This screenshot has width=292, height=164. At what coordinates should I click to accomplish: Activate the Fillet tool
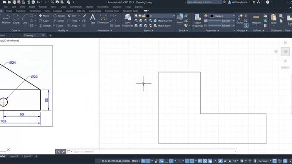[x=72, y=21]
